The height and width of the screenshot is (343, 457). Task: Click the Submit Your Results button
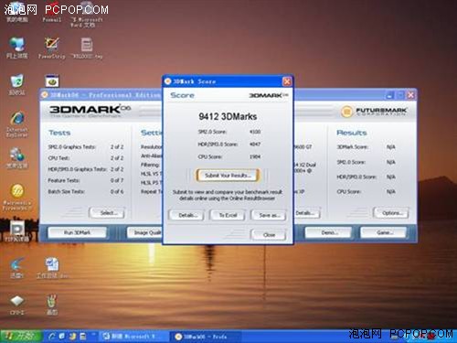228,176
